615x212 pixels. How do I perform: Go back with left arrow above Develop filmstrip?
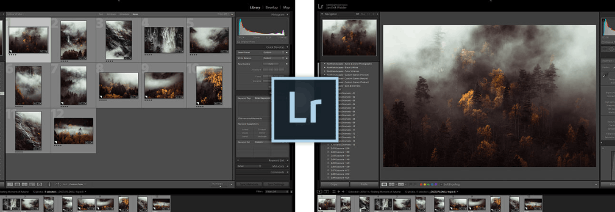pos(339,192)
